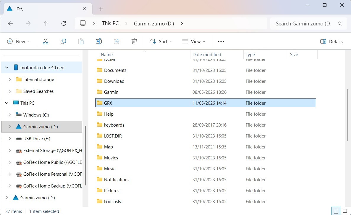Click the Windows (C:) drive icon

[x=19, y=114]
